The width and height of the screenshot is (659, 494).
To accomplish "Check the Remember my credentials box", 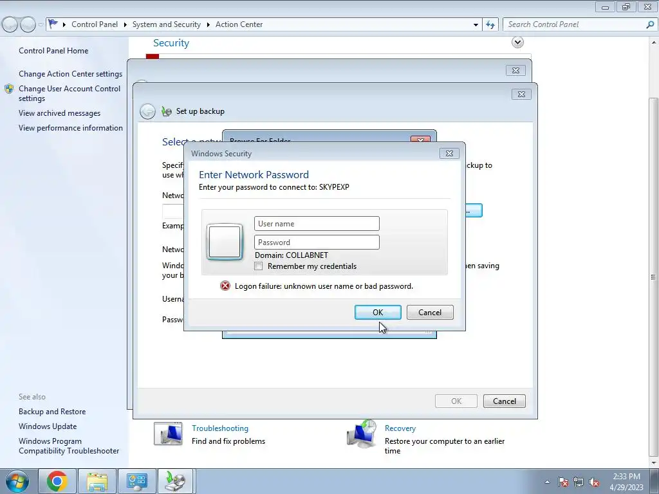I will click(259, 266).
